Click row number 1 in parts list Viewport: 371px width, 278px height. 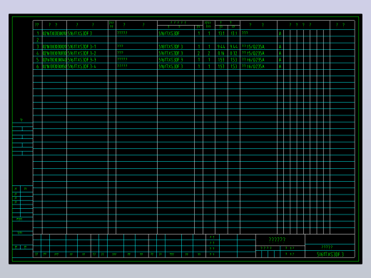coord(38,34)
